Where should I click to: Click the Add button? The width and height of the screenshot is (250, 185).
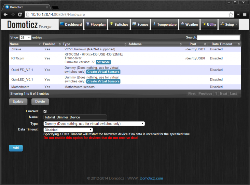click(16, 148)
